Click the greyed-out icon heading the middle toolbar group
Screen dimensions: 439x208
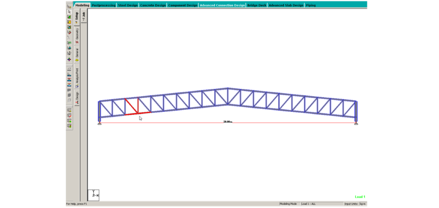69,69
